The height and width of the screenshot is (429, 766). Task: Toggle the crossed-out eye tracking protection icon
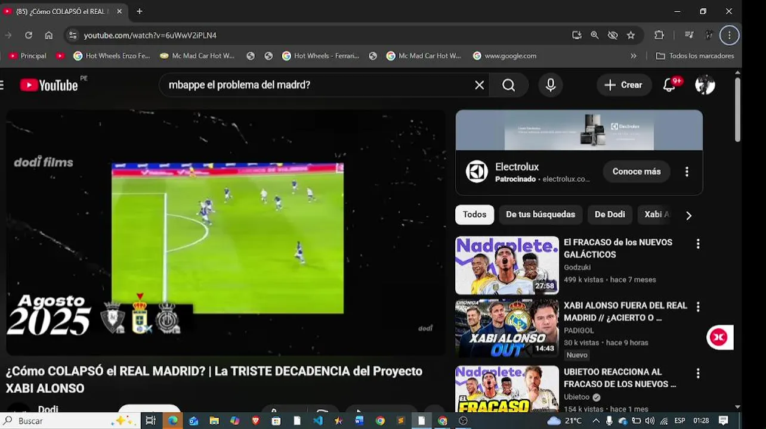tap(613, 35)
